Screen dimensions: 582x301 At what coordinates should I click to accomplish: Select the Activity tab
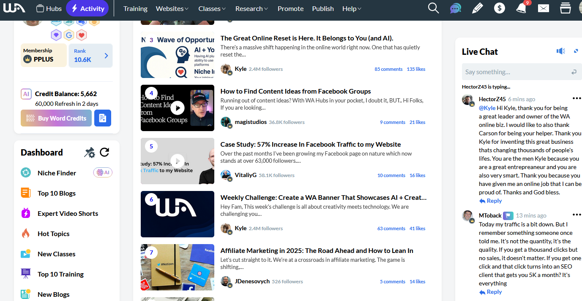[87, 8]
